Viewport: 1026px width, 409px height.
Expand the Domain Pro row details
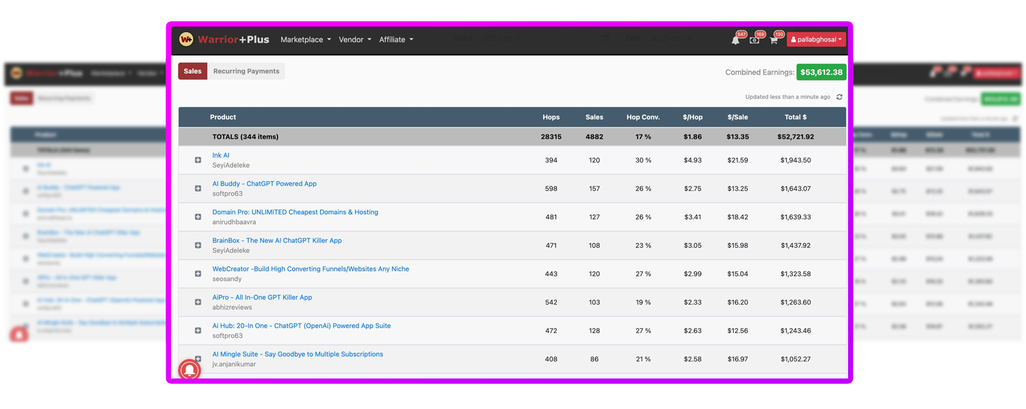[x=198, y=217]
